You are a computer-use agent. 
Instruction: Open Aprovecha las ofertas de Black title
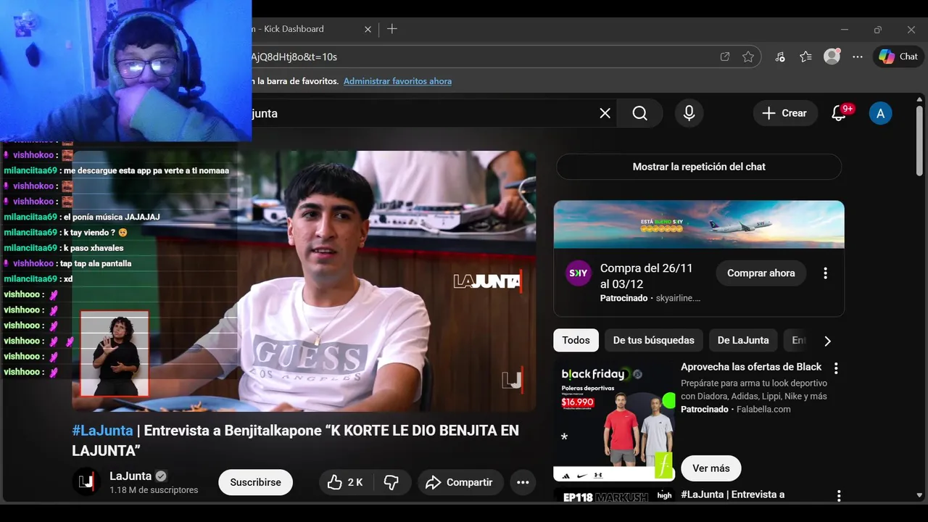pyautogui.click(x=751, y=367)
